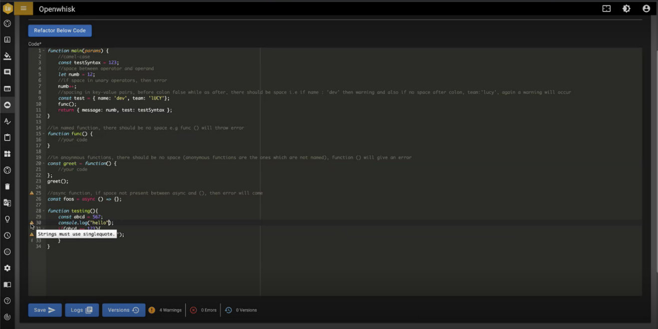This screenshot has width=658, height=329.
Task: Click the 'return { message: numb...' line
Action: click(115, 110)
